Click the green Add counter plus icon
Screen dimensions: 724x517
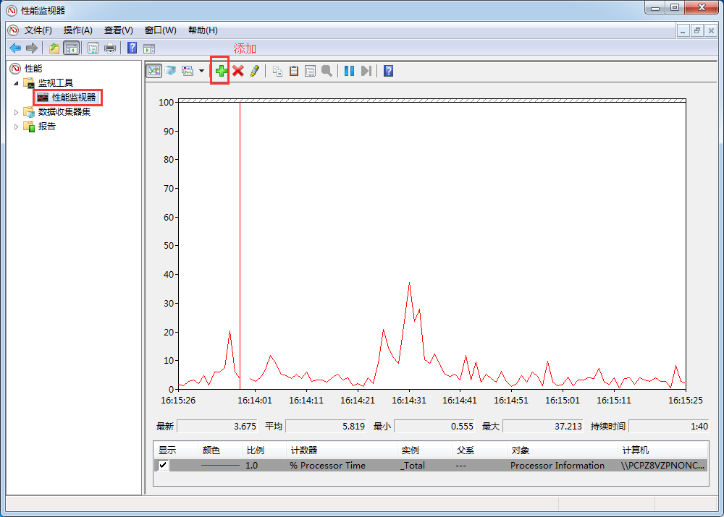tap(221, 71)
